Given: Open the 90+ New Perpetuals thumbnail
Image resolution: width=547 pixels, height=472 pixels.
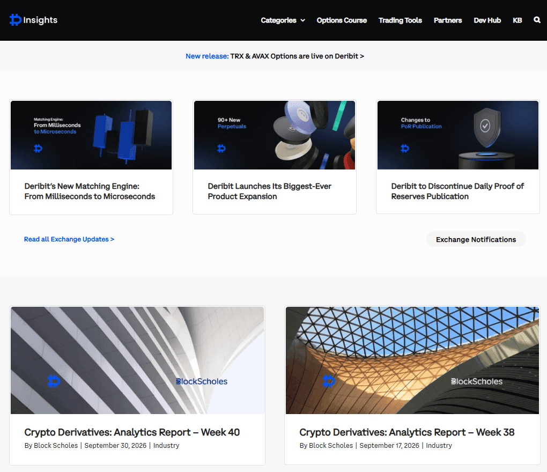Looking at the screenshot, I should [275, 135].
